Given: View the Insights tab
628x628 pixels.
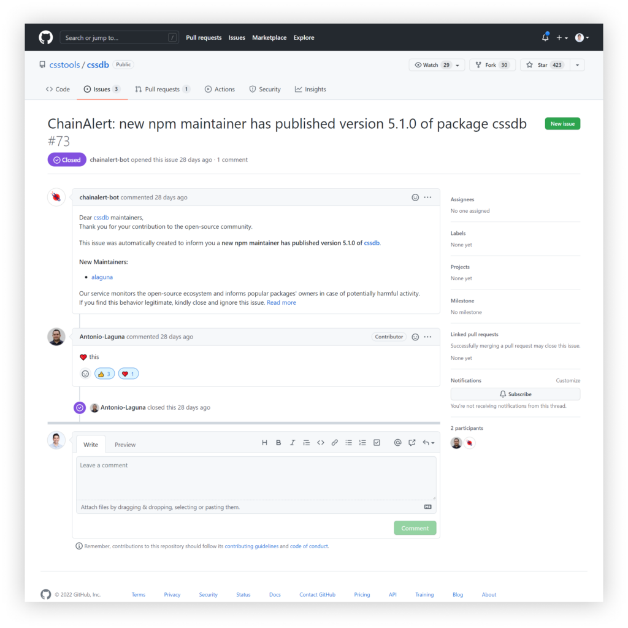Looking at the screenshot, I should coord(310,90).
